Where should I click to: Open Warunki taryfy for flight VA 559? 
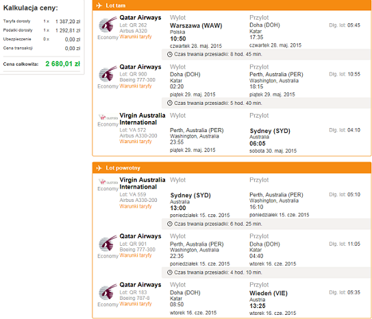point(136,206)
